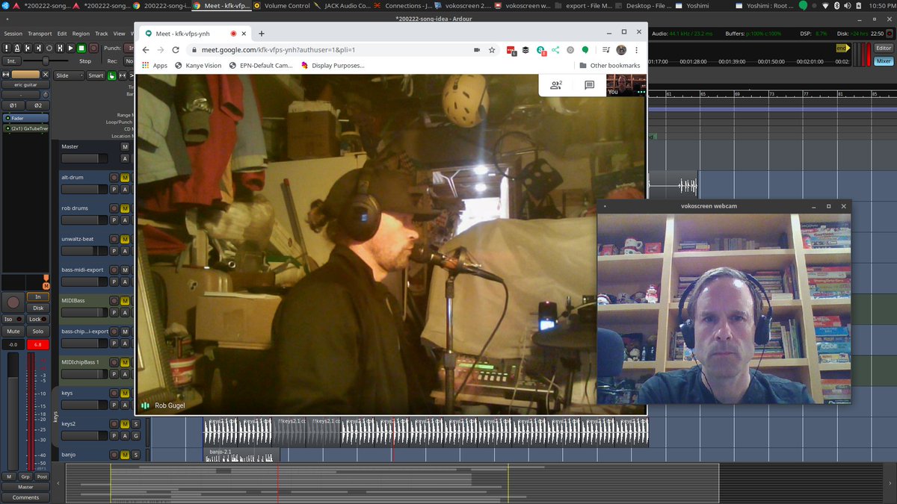Image resolution: width=897 pixels, height=504 pixels.
Task: Go to session start transport icon
Action: coord(28,48)
